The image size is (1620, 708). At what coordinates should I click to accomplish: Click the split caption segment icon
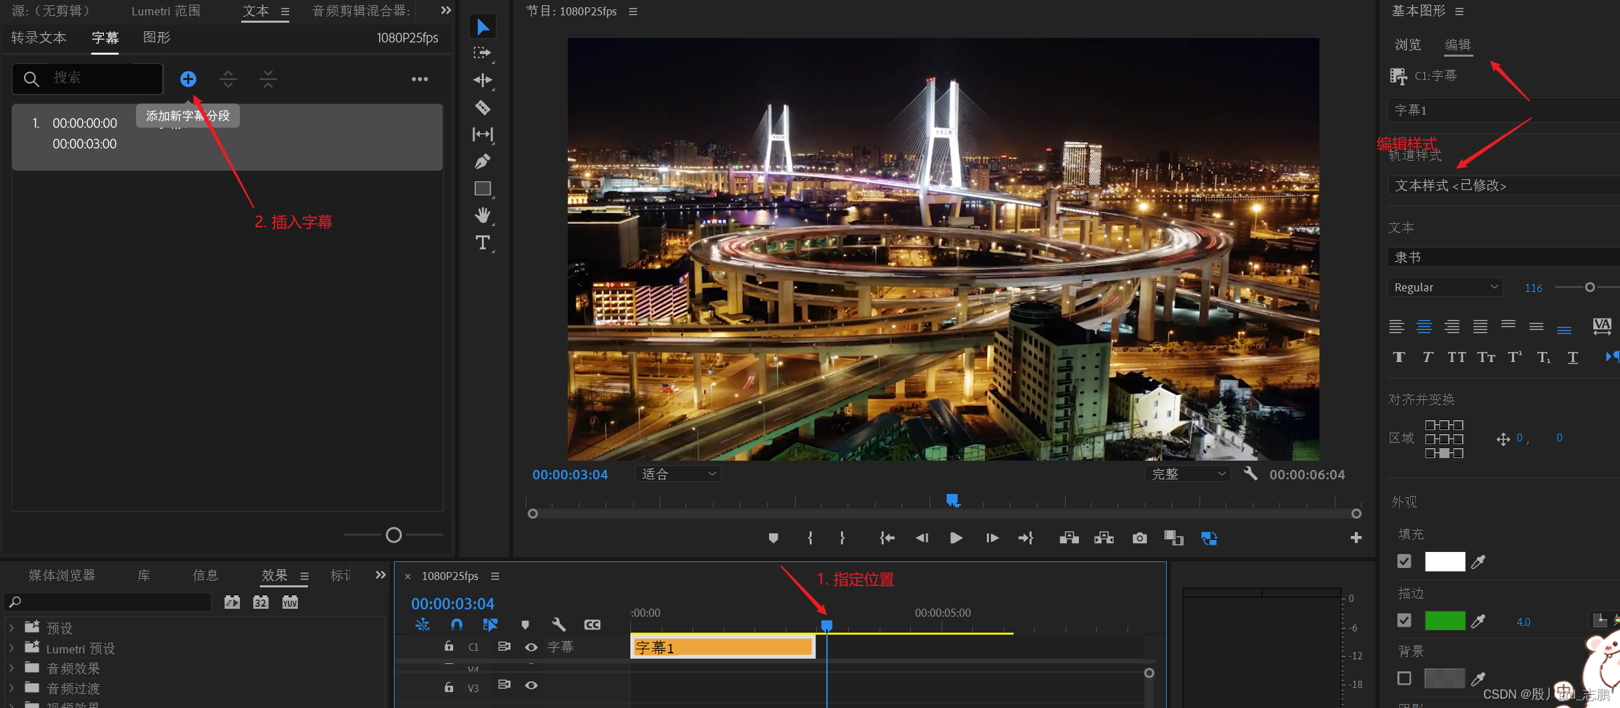pyautogui.click(x=228, y=79)
